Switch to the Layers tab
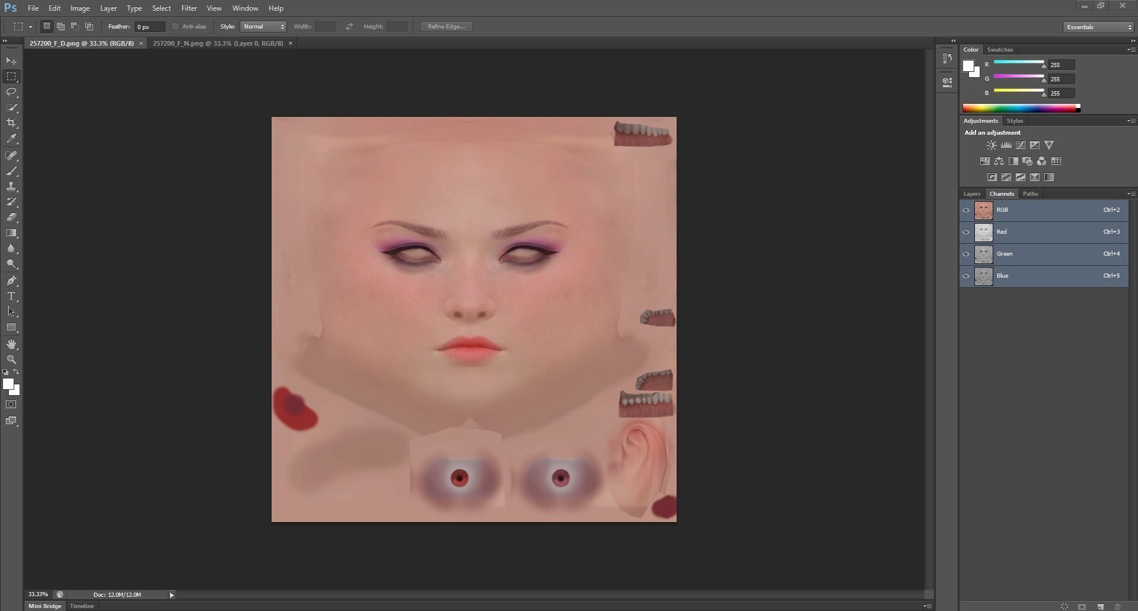This screenshot has height=611, width=1138. pos(971,193)
